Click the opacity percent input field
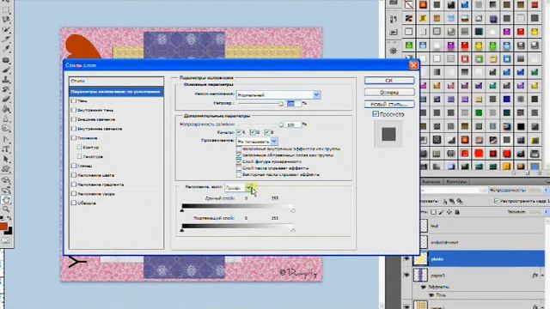 pyautogui.click(x=294, y=103)
